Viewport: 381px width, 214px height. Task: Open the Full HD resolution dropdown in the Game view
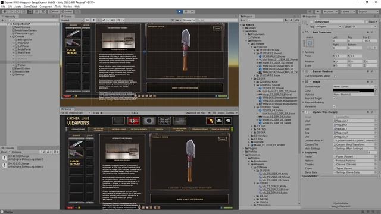pyautogui.click(x=76, y=113)
